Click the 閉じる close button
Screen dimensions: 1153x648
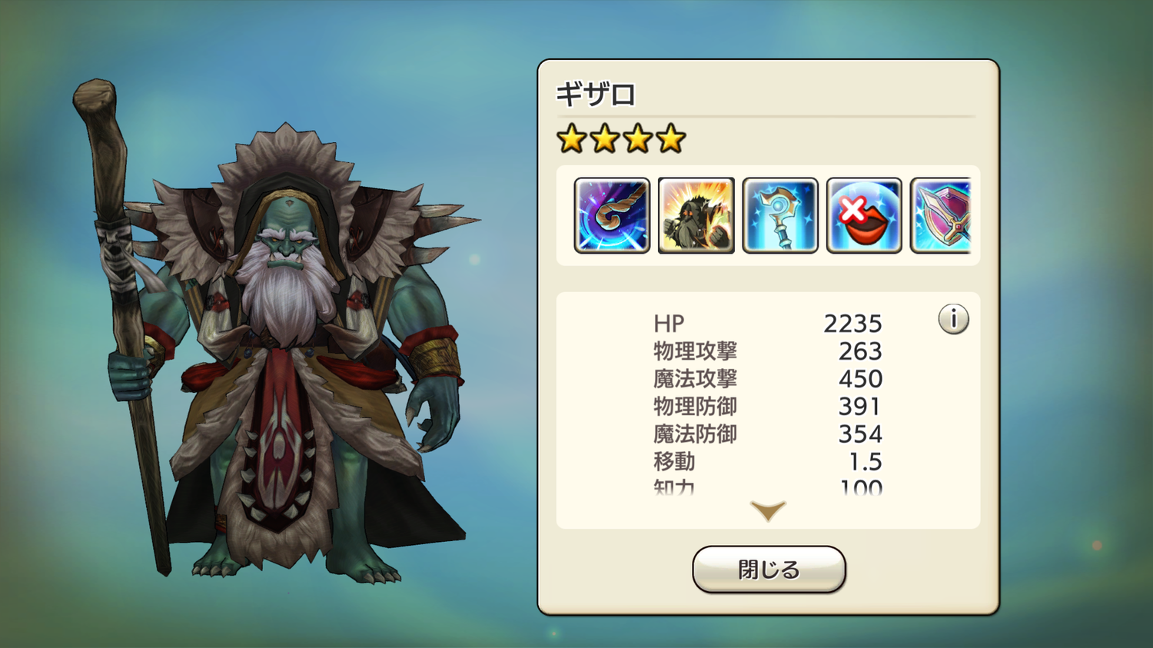click(769, 570)
